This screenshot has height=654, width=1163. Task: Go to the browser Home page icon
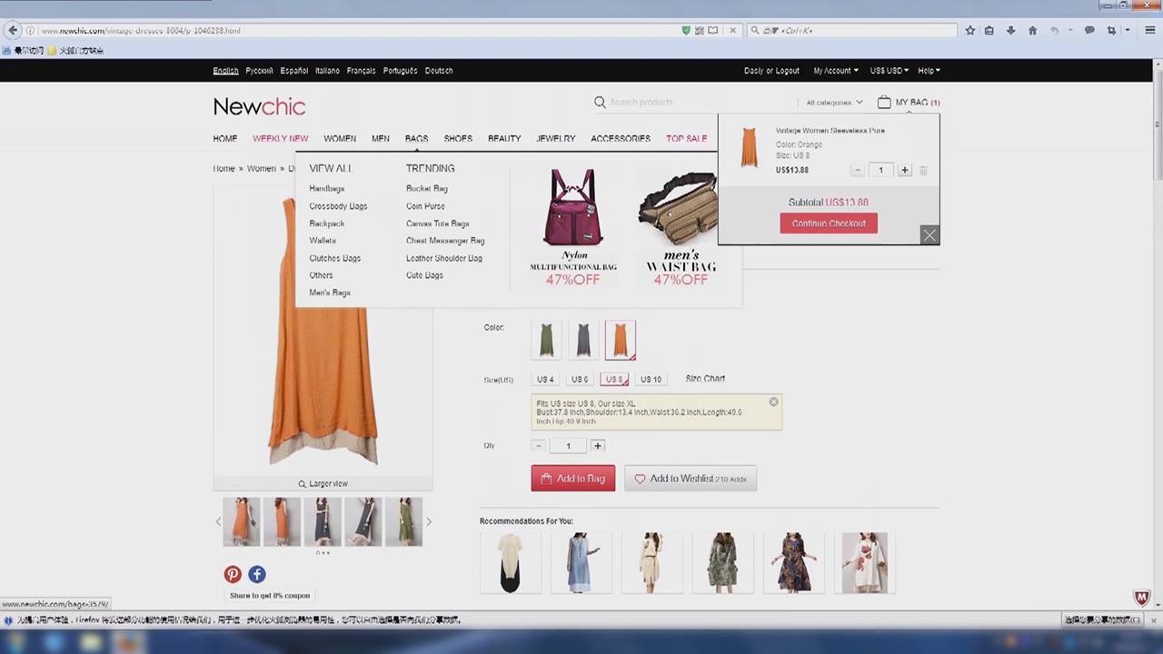coord(1032,30)
